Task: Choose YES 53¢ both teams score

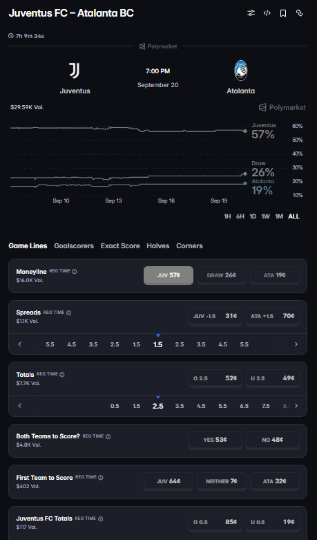Action: (215, 440)
